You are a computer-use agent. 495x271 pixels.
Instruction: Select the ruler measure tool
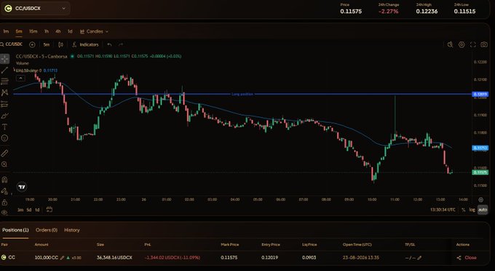5,153
